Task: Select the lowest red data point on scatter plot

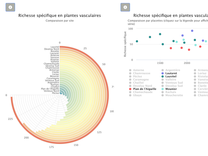Action: click(x=189, y=50)
